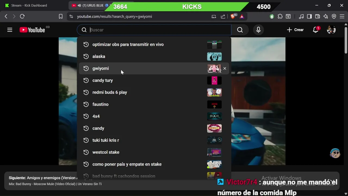Go to the YouTube home logo

pyautogui.click(x=32, y=30)
